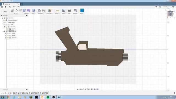Open the INSPECT menu
176x99 pixels.
pos(57,13)
